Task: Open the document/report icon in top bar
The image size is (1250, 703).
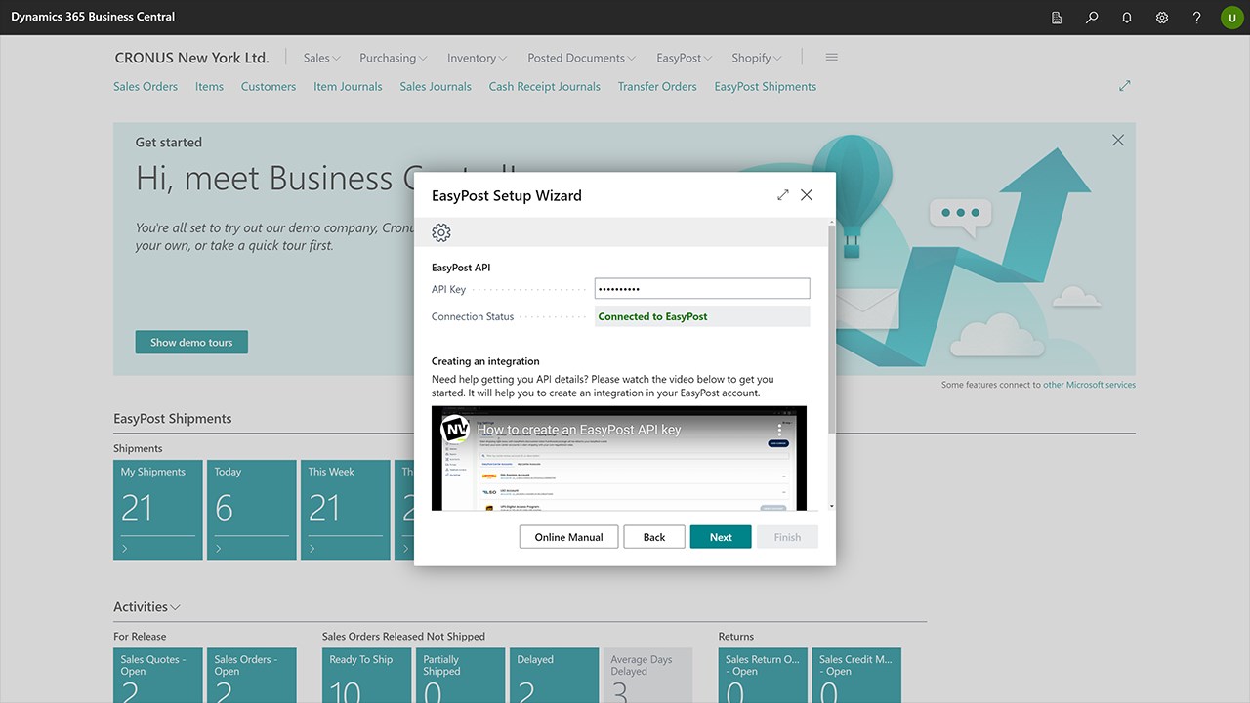Action: [x=1057, y=18]
